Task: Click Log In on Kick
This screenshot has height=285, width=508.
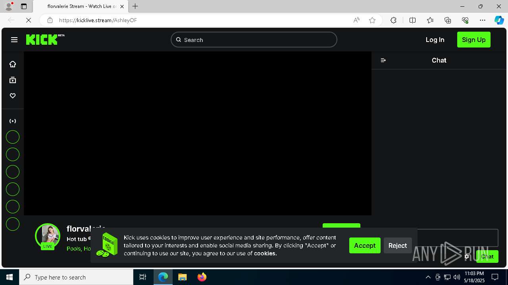Action: pos(435,40)
